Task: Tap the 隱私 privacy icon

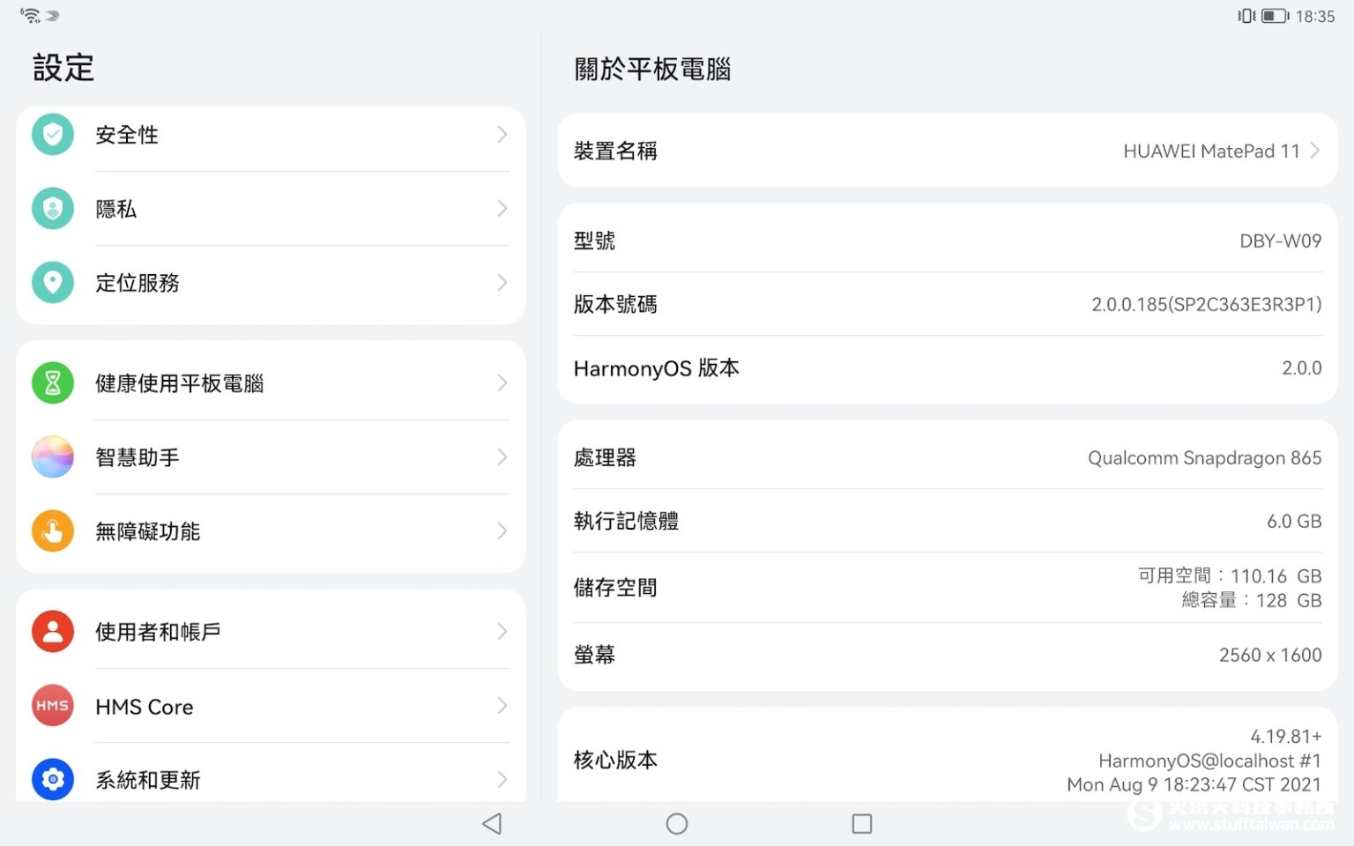Action: pyautogui.click(x=53, y=209)
